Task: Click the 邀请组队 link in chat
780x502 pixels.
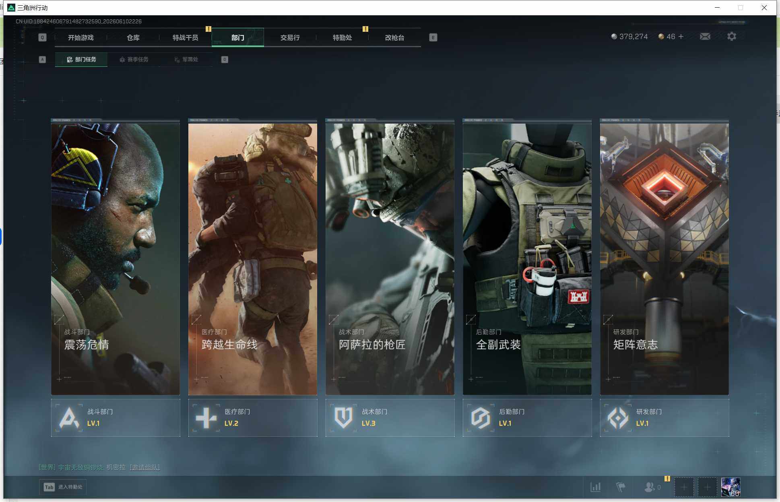Action: coord(145,467)
